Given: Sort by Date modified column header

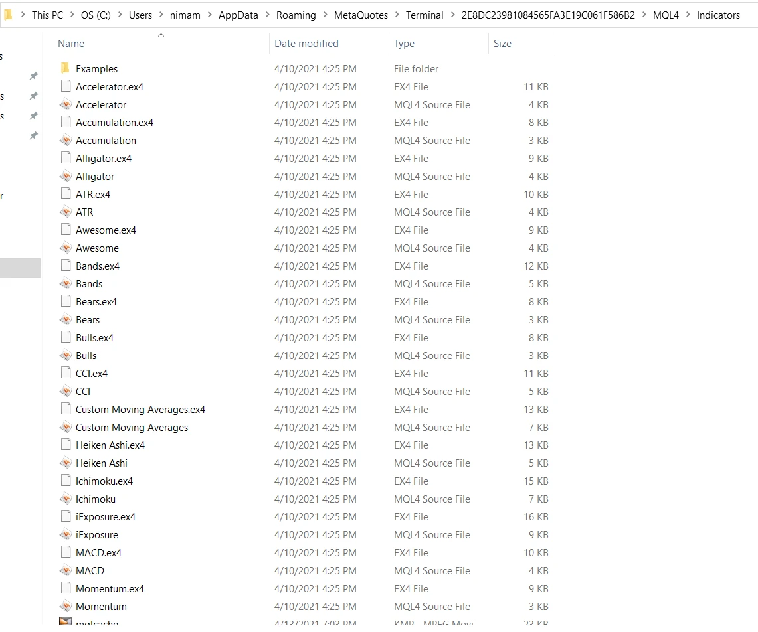Looking at the screenshot, I should tap(306, 44).
